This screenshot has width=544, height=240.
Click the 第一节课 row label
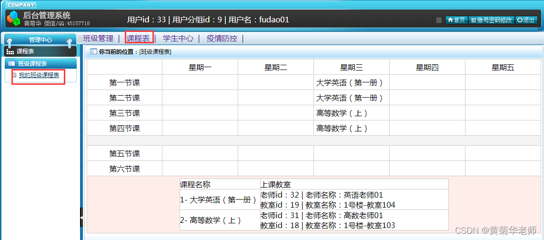124,82
